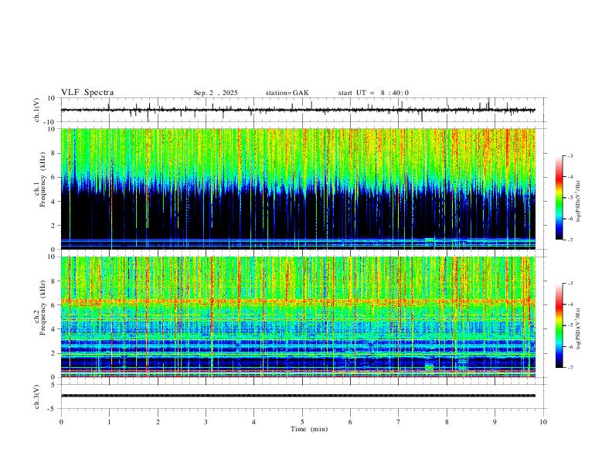Click time axis tick label "5"
The width and height of the screenshot is (612, 473).
click(302, 422)
